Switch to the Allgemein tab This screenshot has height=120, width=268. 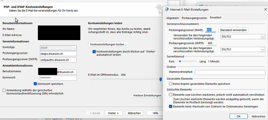point(173,18)
